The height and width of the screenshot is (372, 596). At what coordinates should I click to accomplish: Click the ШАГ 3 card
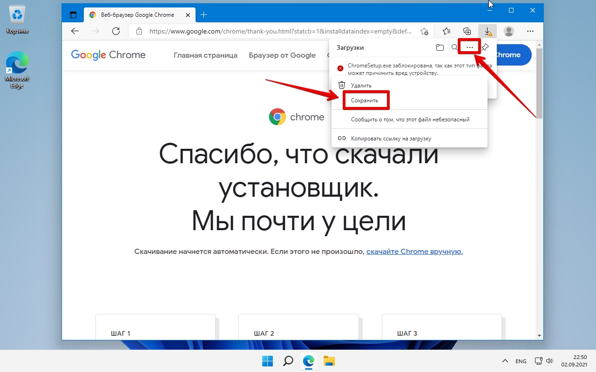click(442, 326)
